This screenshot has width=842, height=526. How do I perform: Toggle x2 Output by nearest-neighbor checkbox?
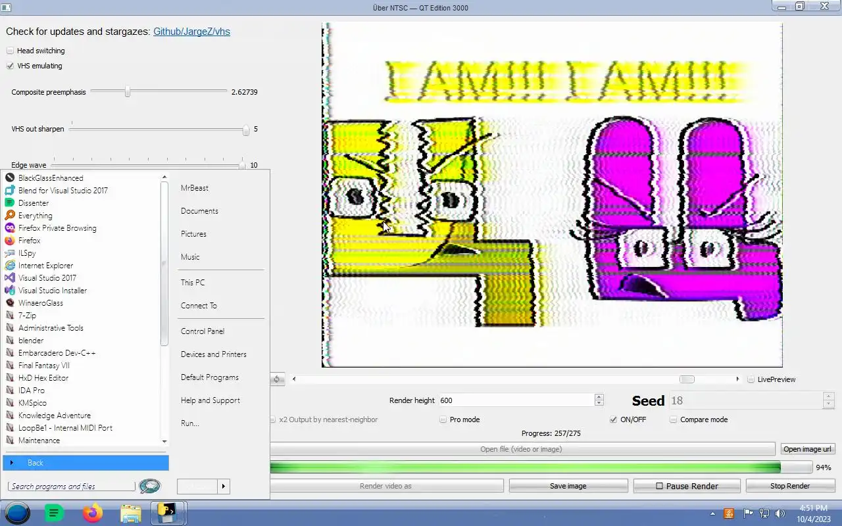273,419
